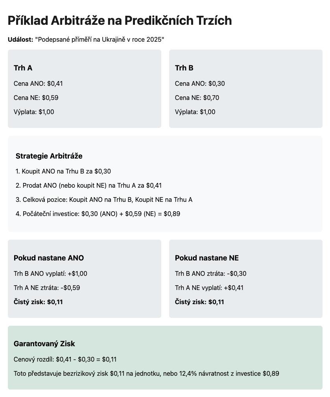
Task: Click the 'Garantovaný Zisk' heading
Action: click(44, 344)
